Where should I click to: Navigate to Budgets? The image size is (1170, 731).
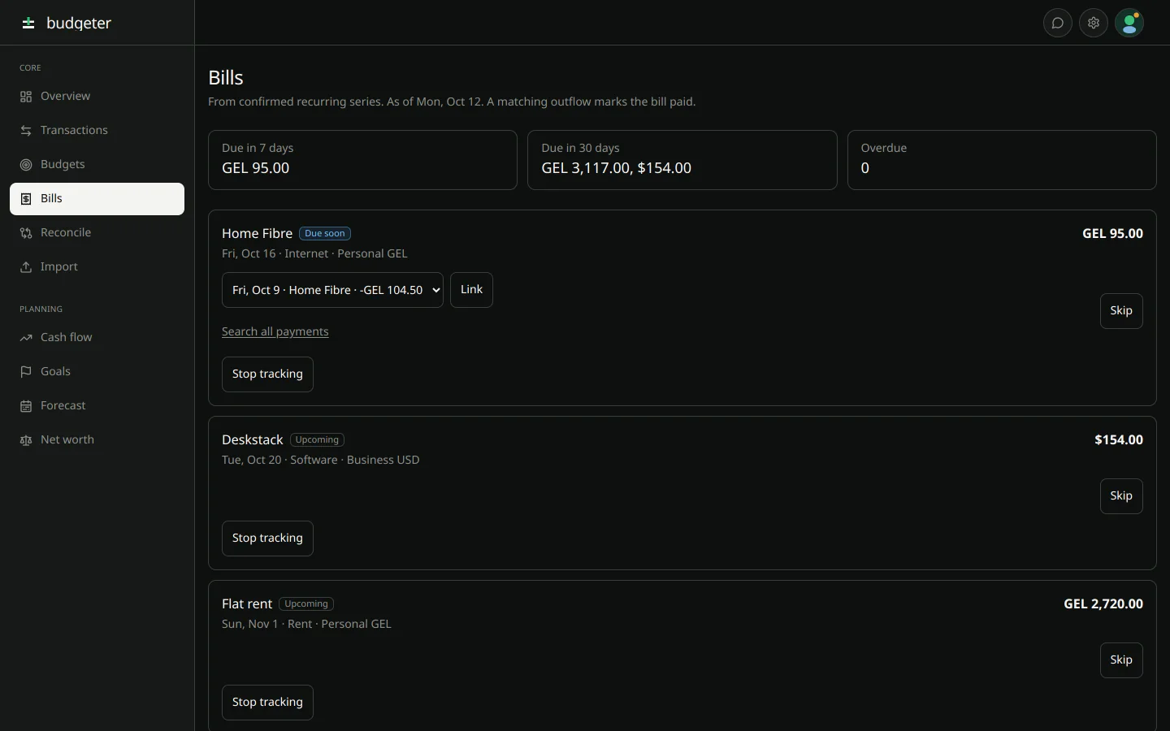[x=97, y=165]
